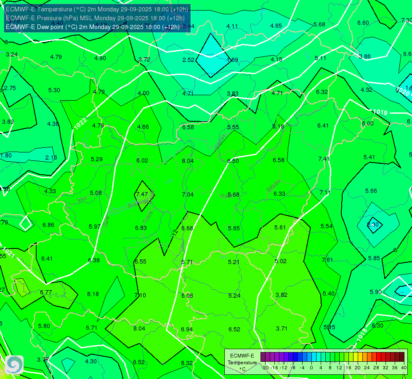Click the 5.55 dew point value
Image resolution: width=412 pixels, height=379 pixels.
pos(233,127)
